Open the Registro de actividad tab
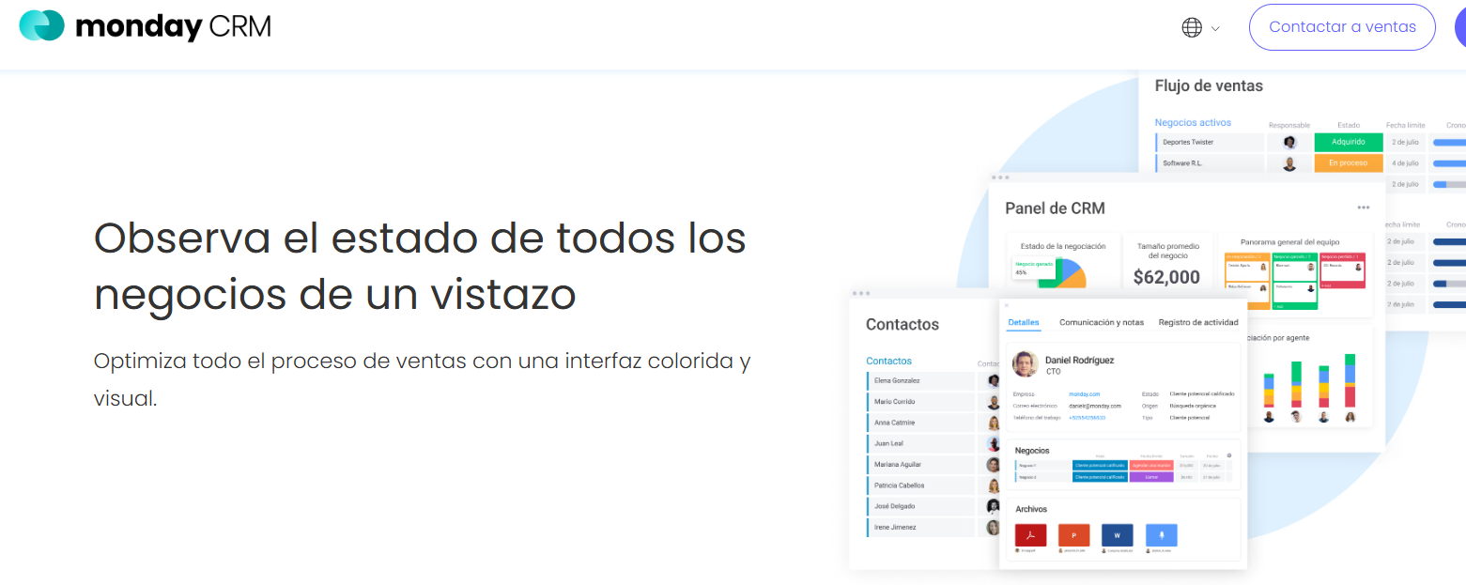The height and width of the screenshot is (585, 1466). pyautogui.click(x=1198, y=322)
